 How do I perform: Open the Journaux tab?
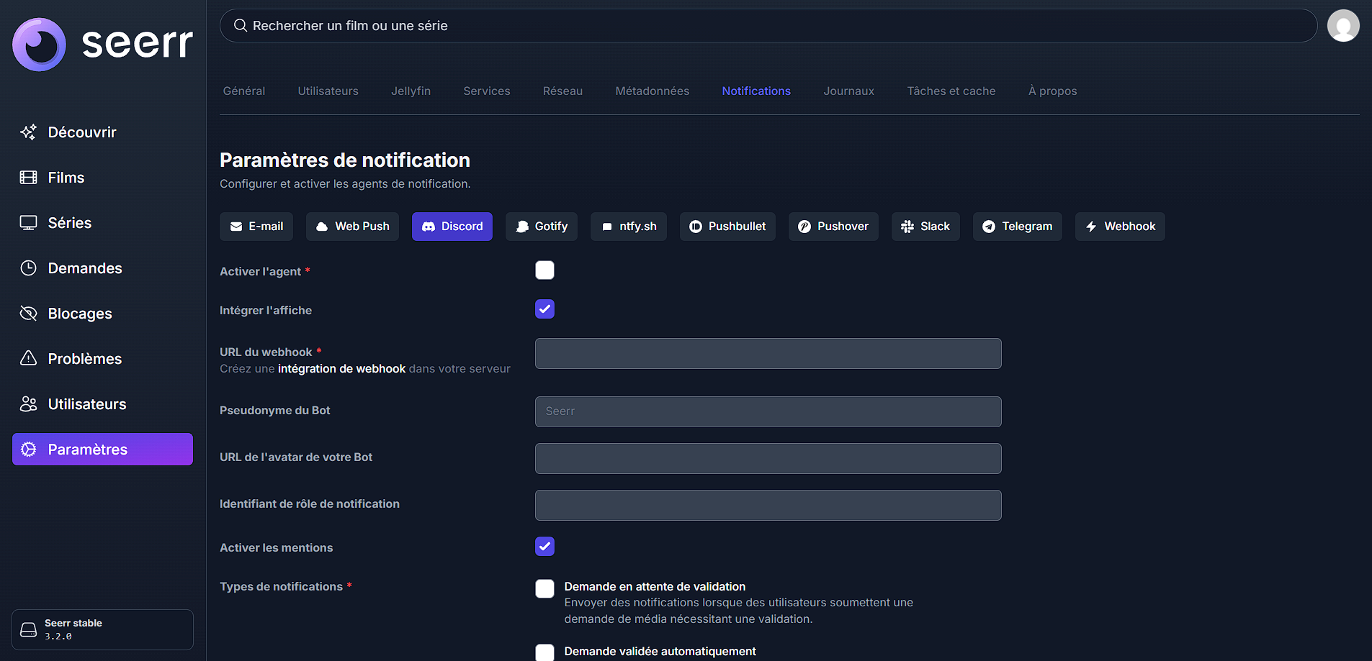point(848,91)
